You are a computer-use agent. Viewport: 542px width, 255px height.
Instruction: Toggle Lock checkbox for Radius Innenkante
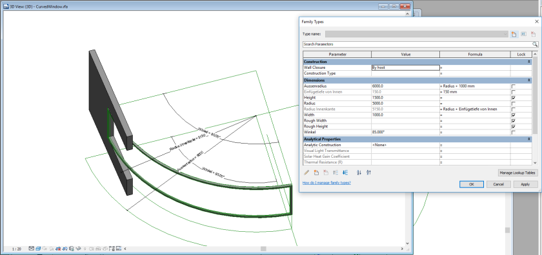[x=514, y=109]
